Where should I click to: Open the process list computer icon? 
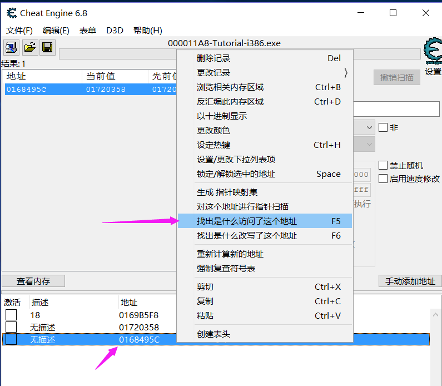[11, 47]
